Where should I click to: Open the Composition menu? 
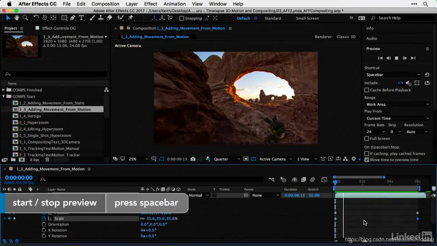point(105,4)
